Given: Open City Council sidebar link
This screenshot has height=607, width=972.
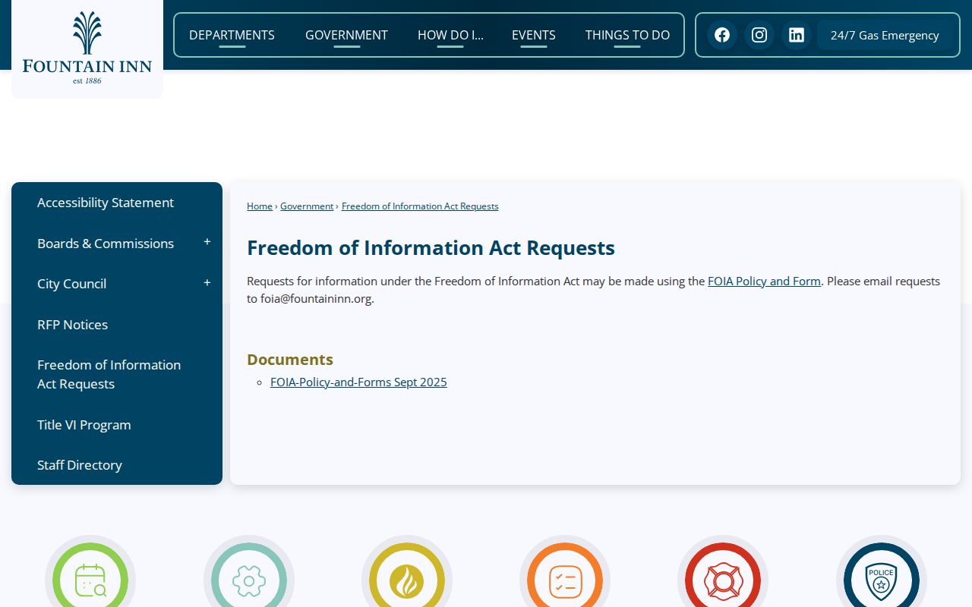Looking at the screenshot, I should 71,284.
